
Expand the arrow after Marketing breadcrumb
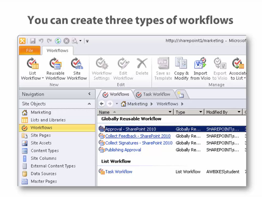[x=152, y=104]
